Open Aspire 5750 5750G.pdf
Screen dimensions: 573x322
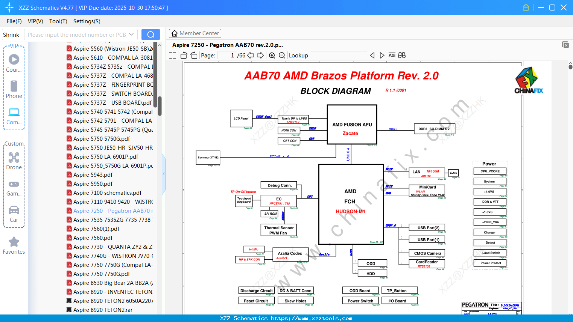pyautogui.click(x=102, y=139)
